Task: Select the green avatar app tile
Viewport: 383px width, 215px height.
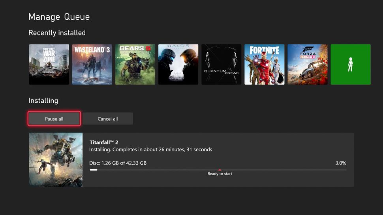Action: click(x=351, y=64)
